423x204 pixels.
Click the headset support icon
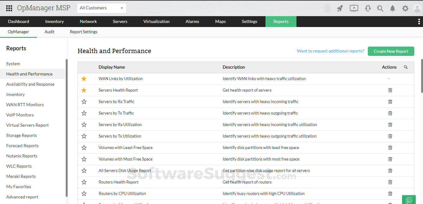pos(367,8)
